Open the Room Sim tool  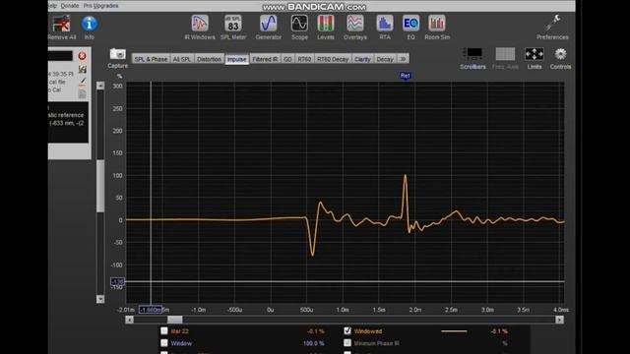coord(437,24)
